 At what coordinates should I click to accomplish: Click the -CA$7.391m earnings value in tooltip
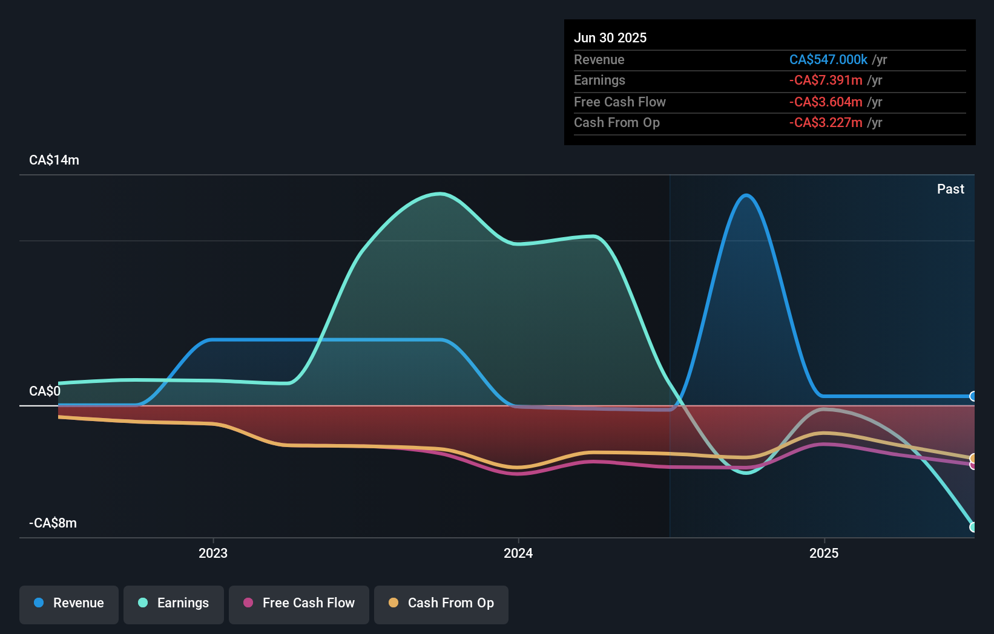(826, 80)
